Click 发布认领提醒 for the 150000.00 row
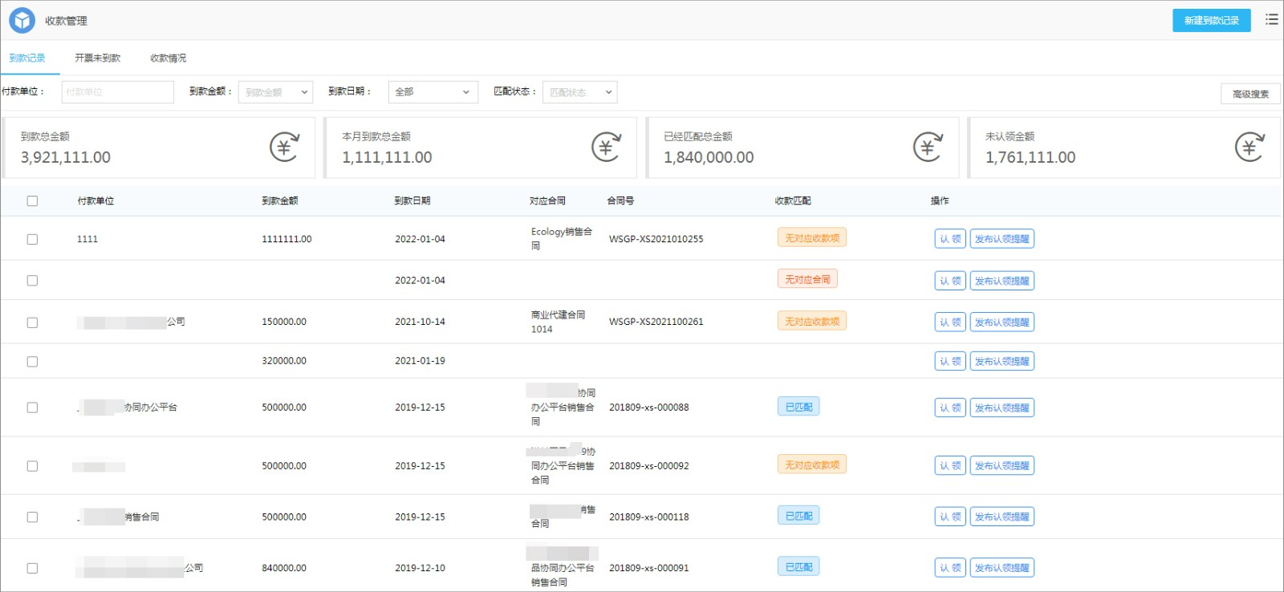 click(1002, 322)
